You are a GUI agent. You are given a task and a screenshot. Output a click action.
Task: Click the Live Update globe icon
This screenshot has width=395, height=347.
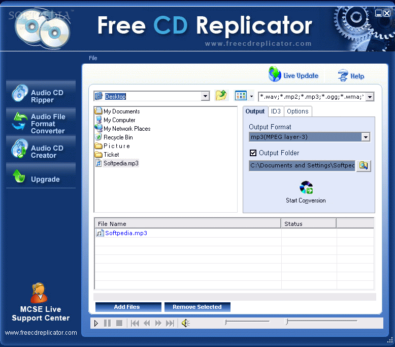click(274, 74)
